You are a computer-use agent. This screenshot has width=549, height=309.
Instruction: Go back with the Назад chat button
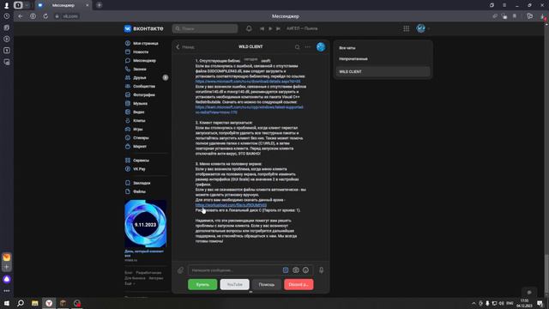click(185, 47)
